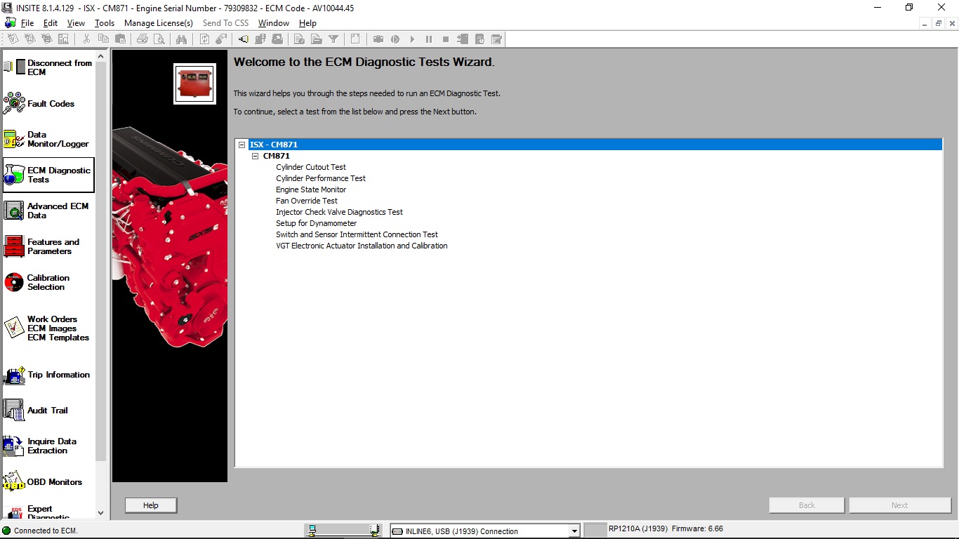Click the Back button
Screen dimensions: 959x539
pos(807,505)
